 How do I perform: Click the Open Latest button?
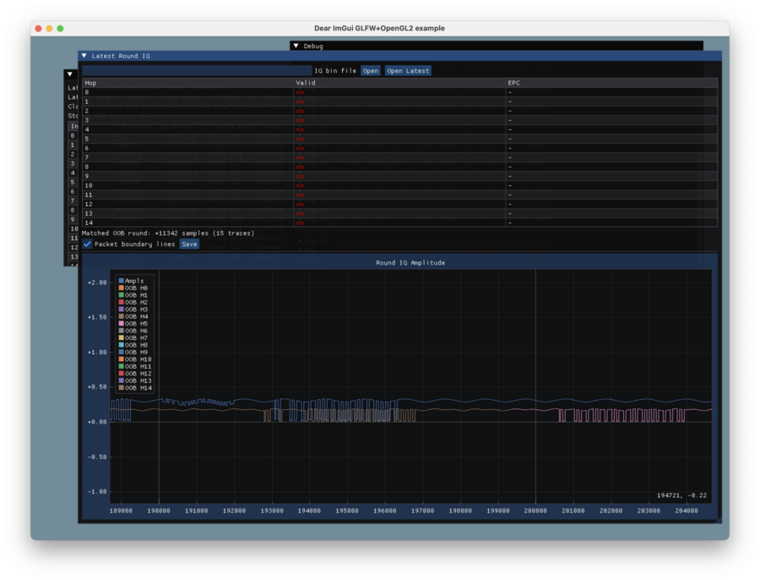tap(408, 71)
